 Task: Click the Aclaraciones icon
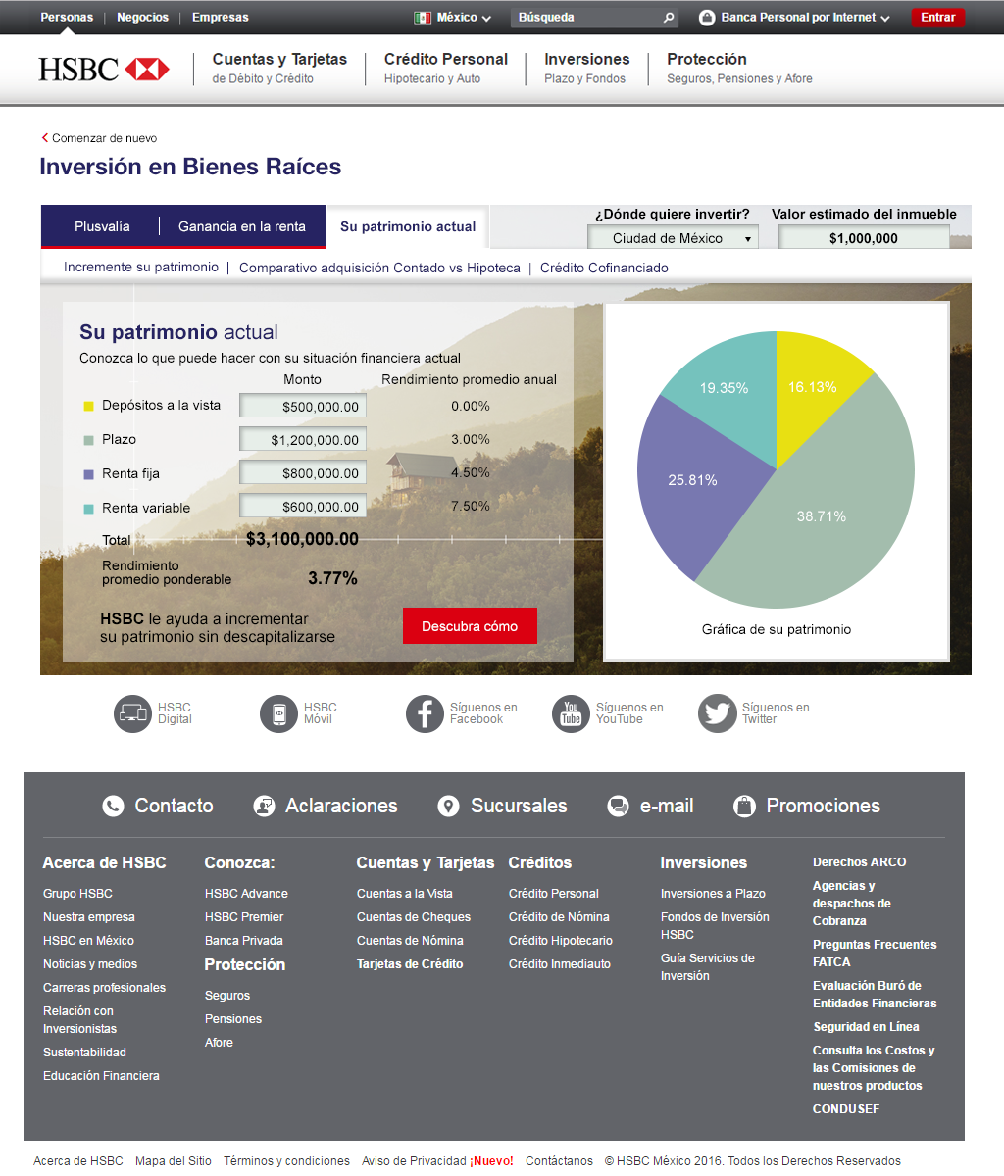(264, 806)
